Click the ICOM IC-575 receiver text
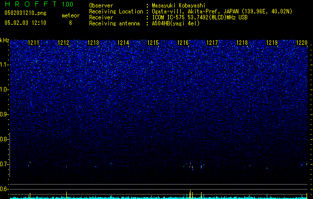Viewport: 313px width, 199px height. pos(200,17)
